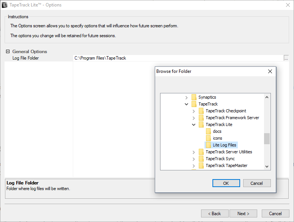Click the TapeTrack Framework Server folder icon
Viewport: 294px width, 222px height.
click(201, 118)
